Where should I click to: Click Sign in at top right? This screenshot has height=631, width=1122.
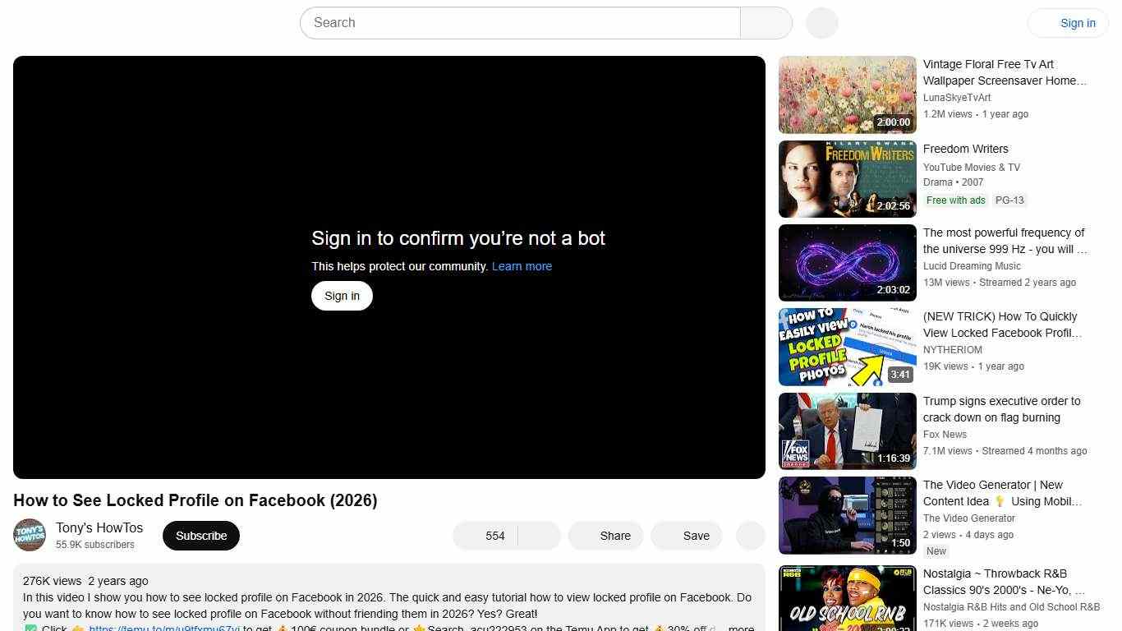point(1077,22)
